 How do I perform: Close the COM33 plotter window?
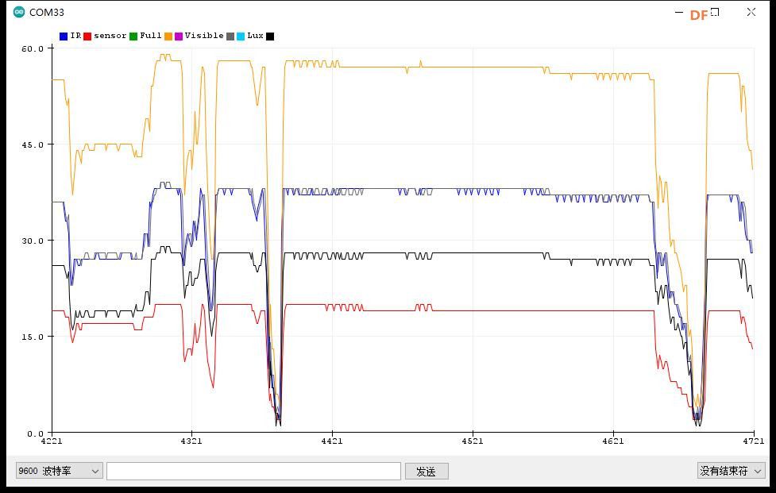[751, 13]
